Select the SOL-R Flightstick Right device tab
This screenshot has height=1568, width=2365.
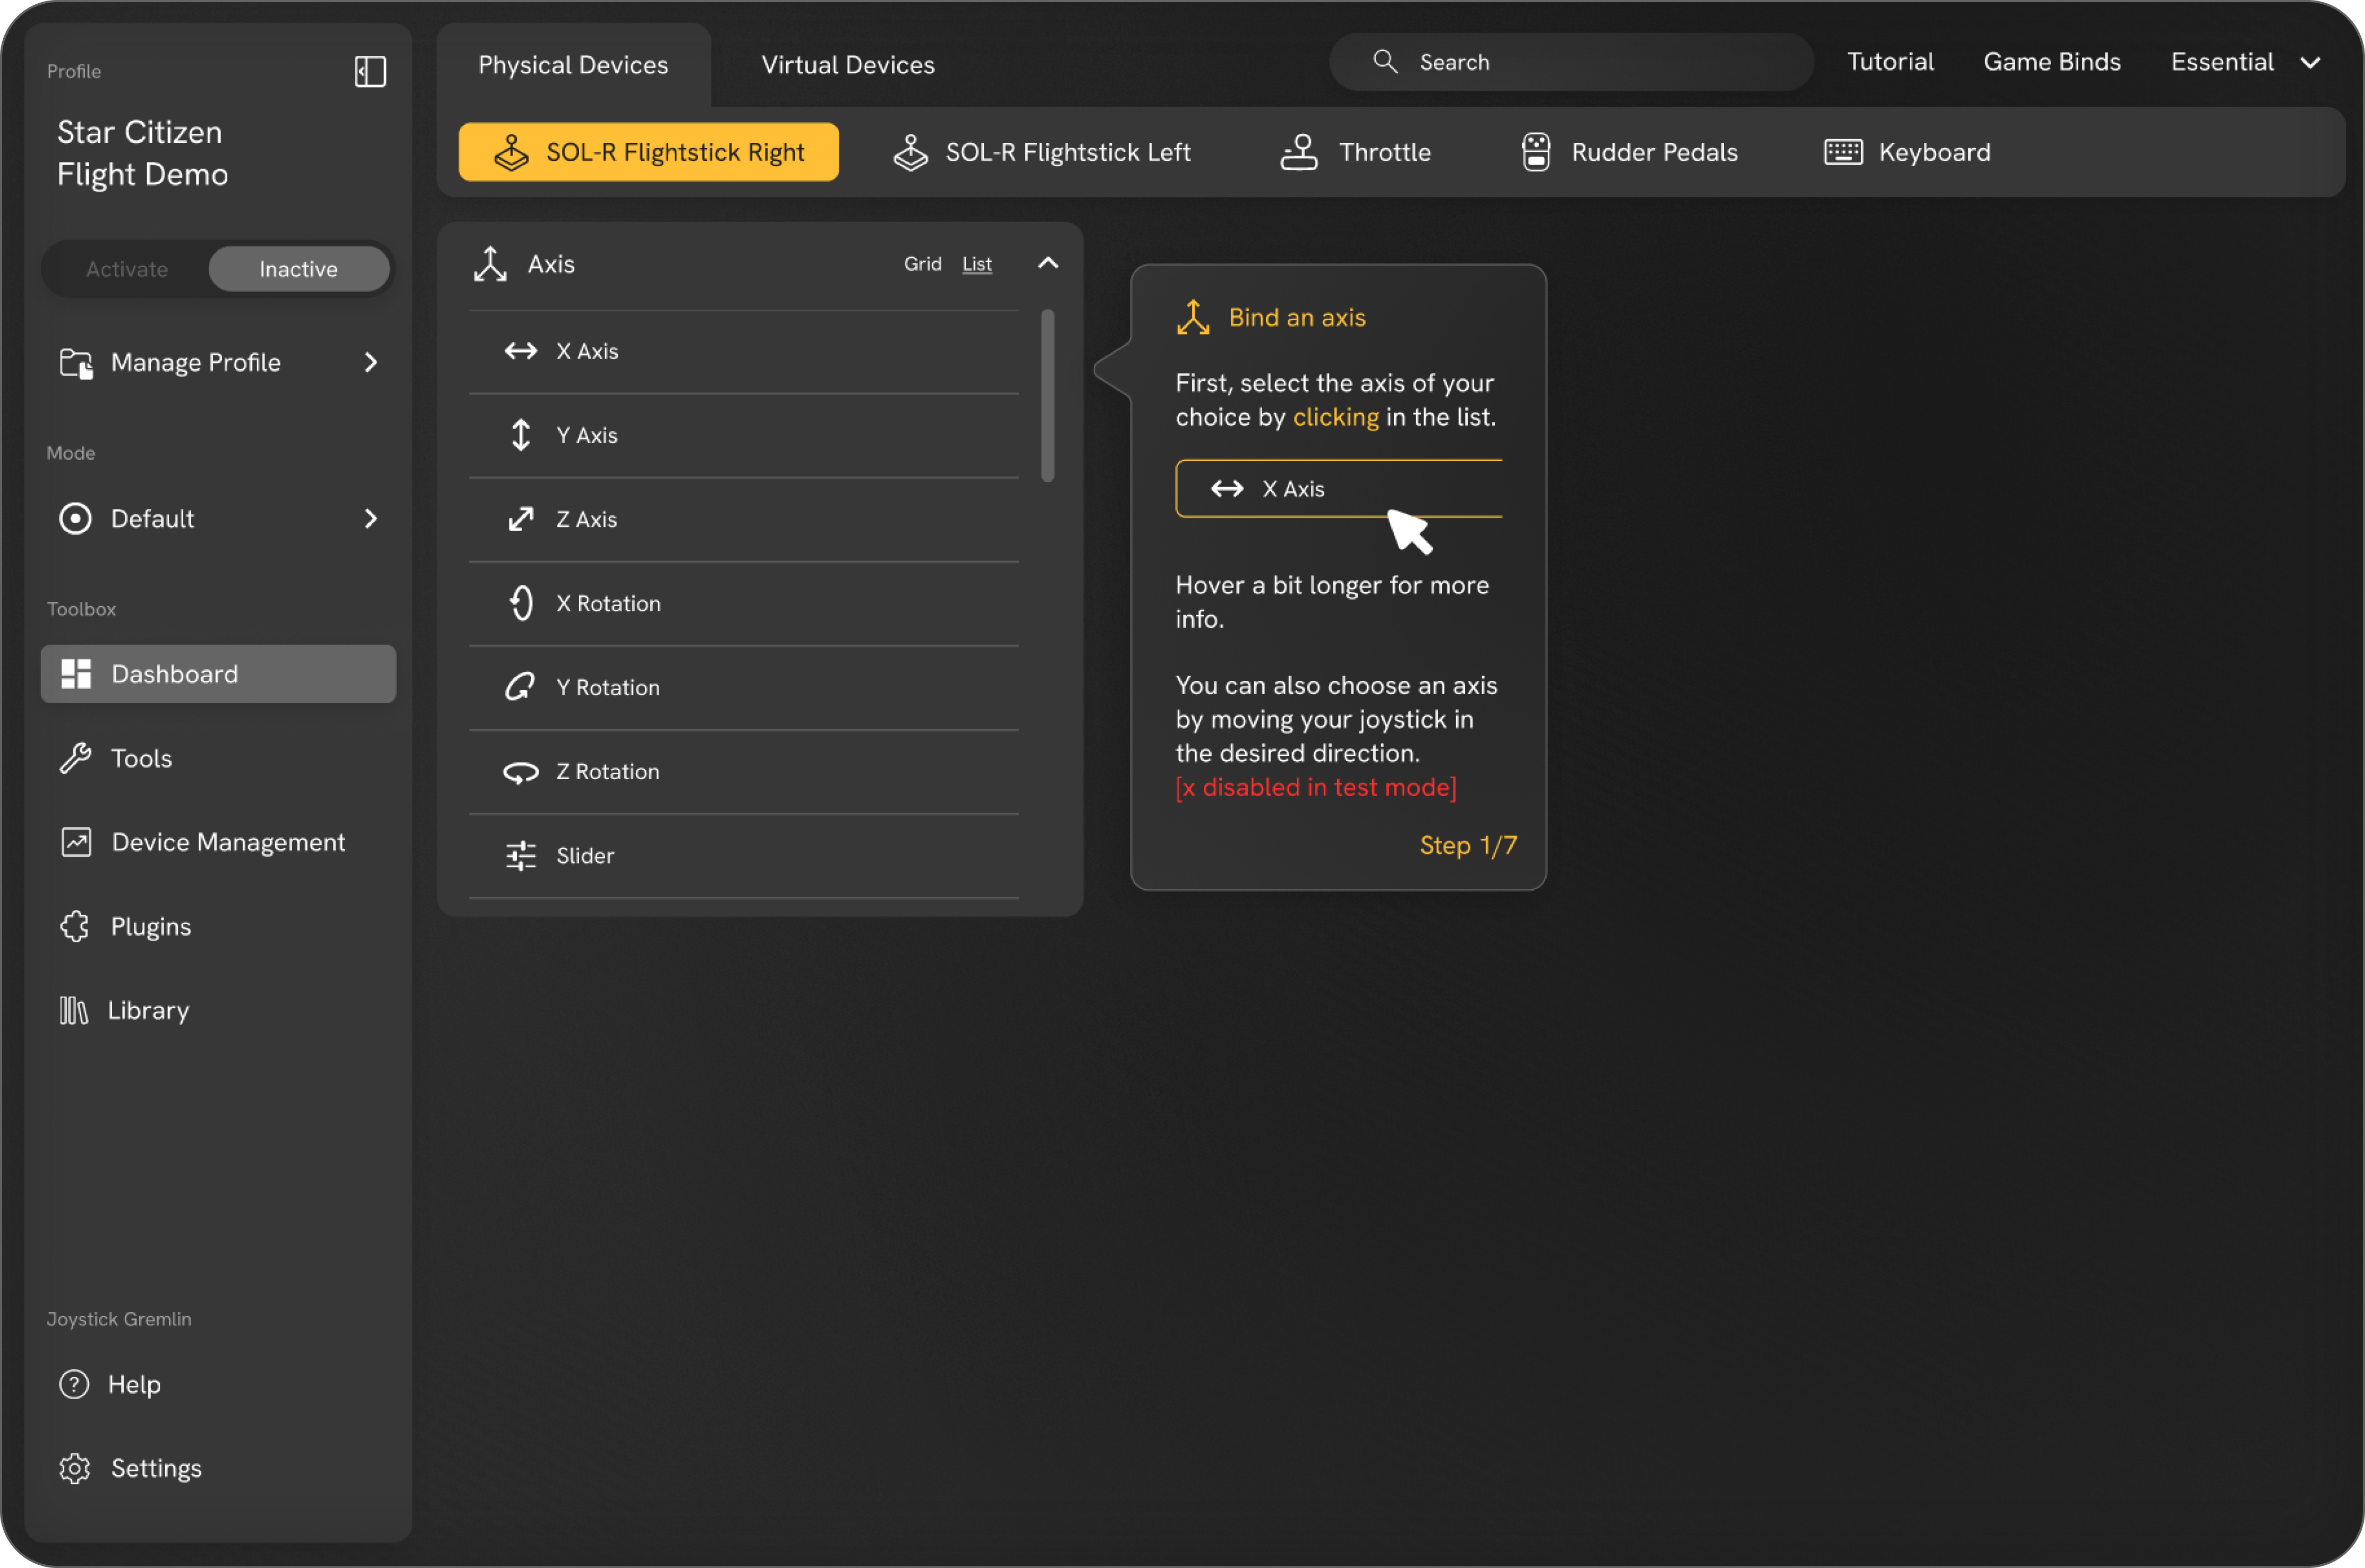coord(649,152)
